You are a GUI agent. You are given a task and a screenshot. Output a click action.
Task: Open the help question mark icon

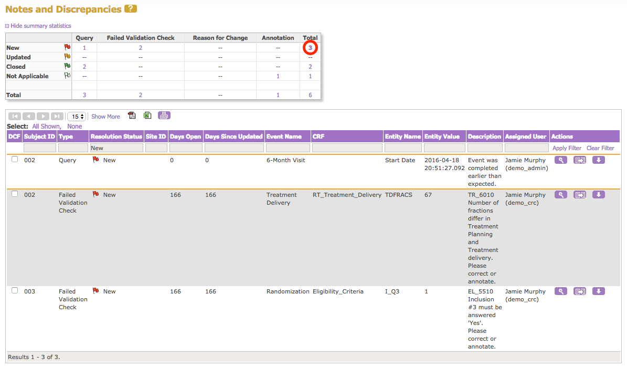click(x=131, y=9)
